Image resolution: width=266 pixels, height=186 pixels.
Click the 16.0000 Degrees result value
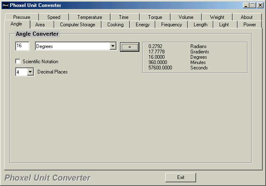tap(156, 57)
